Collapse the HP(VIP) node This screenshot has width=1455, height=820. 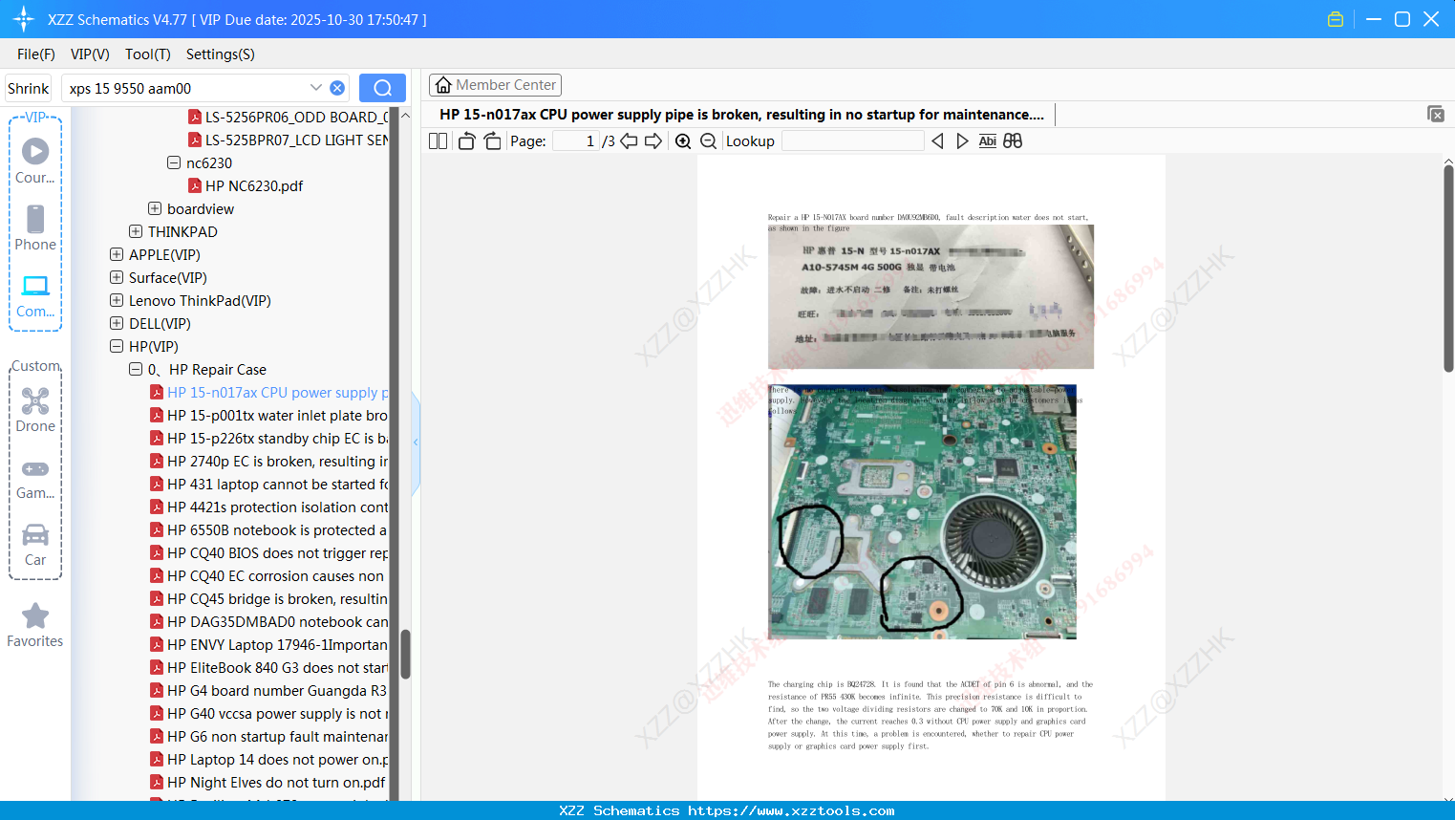point(117,346)
